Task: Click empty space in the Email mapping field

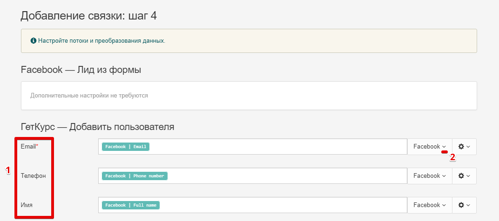Action: point(277,147)
